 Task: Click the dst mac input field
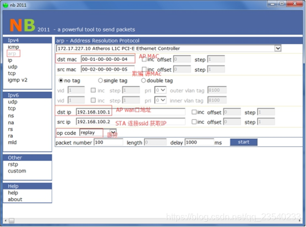pos(107,59)
